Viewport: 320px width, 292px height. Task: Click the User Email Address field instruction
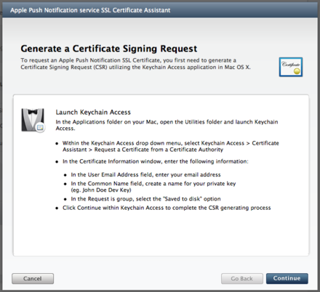[145, 174]
